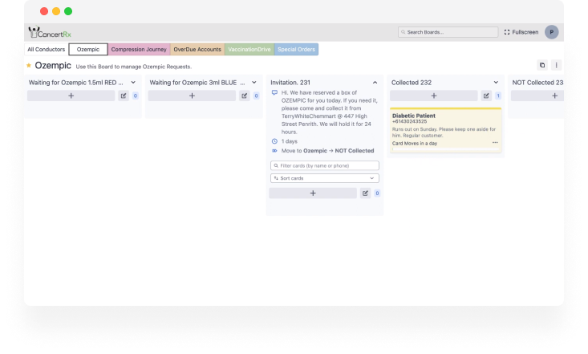Open the board's three-dot options menu
Image resolution: width=588 pixels, height=354 pixels.
[556, 65]
